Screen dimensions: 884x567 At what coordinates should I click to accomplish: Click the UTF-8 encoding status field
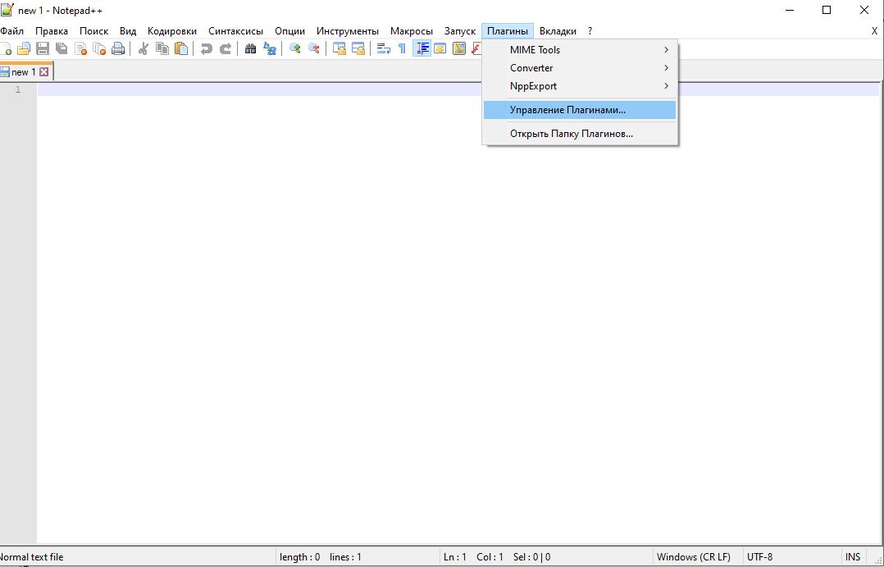click(x=759, y=557)
